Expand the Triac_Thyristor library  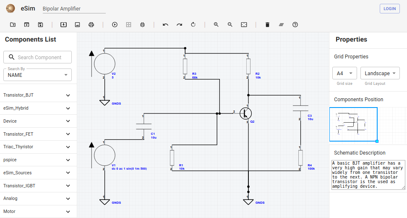(39, 147)
